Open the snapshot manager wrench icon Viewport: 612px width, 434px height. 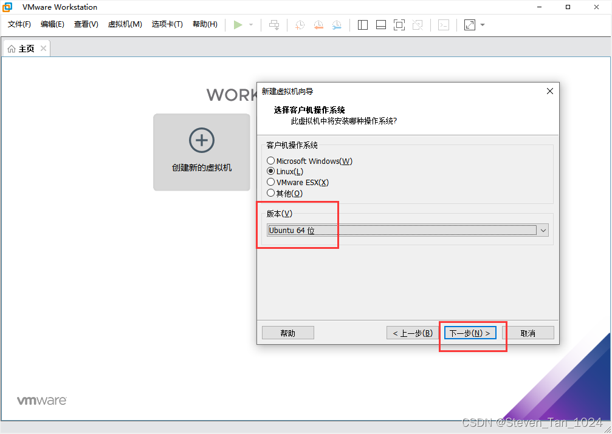pyautogui.click(x=337, y=25)
